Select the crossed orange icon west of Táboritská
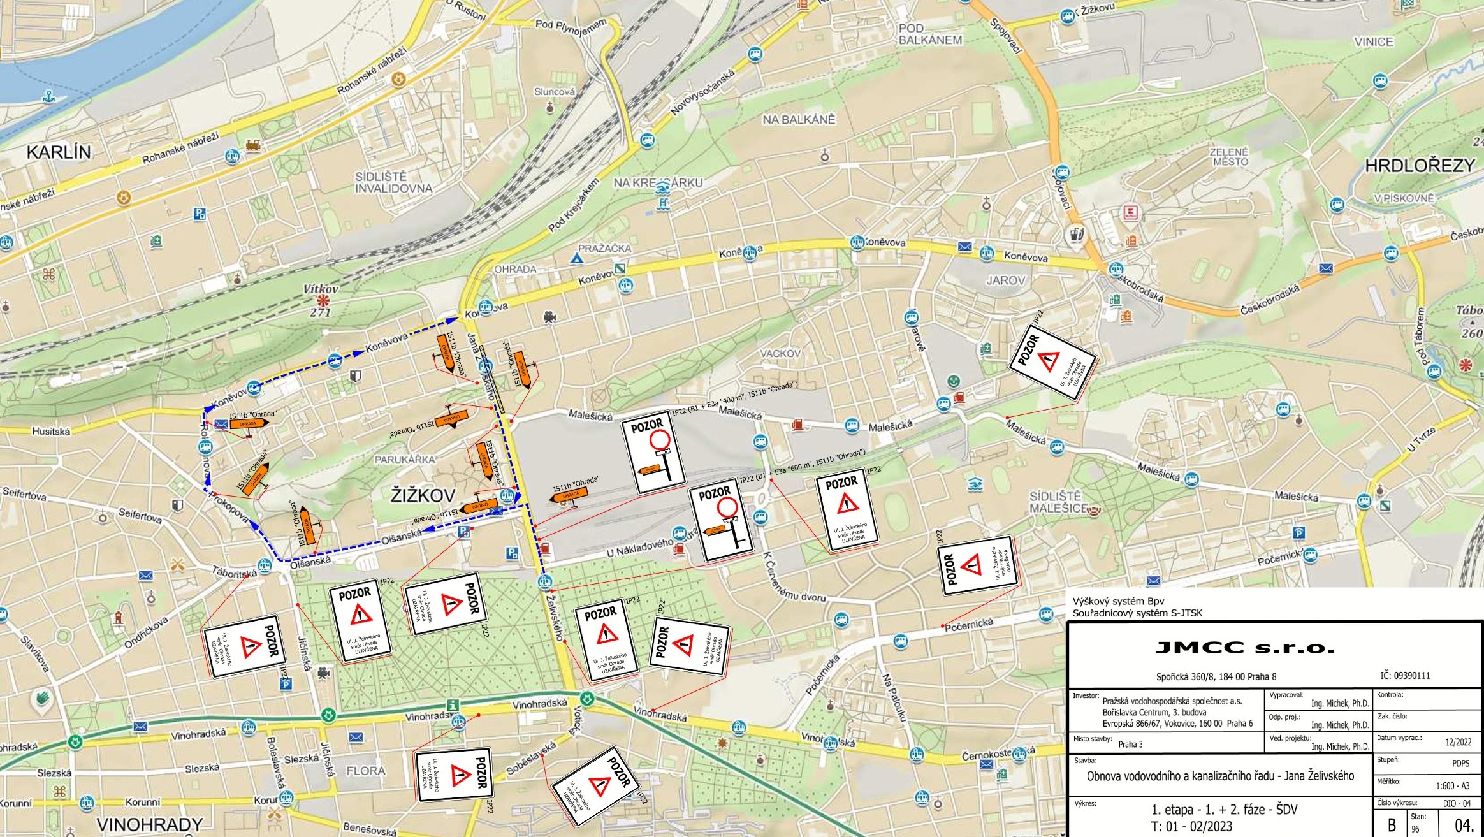This screenshot has width=1484, height=837. click(179, 564)
